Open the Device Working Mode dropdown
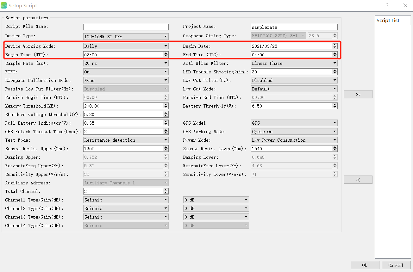The width and height of the screenshot is (413, 272). [126, 46]
